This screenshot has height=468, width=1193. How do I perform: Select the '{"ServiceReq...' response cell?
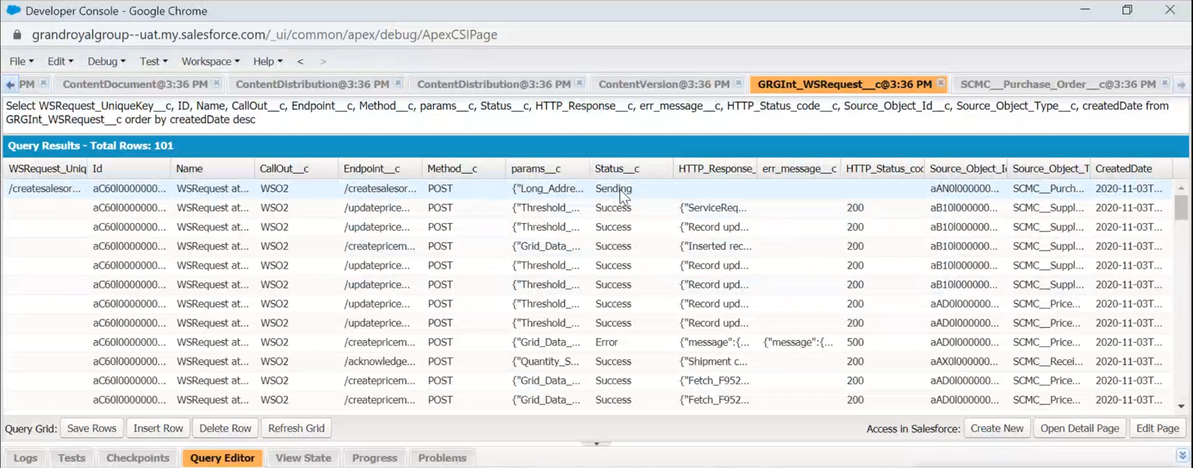(x=715, y=208)
